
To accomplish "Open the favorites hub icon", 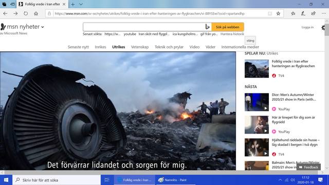I will 293,14.
